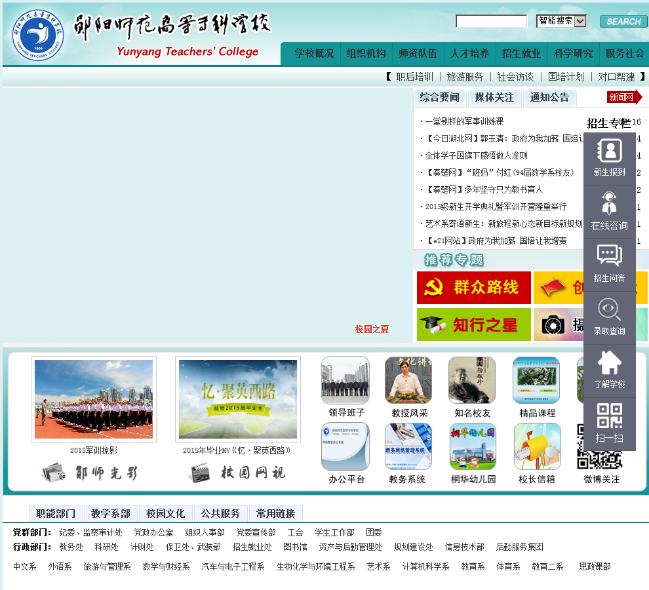Click the 对口帮建 submenu link
649x590 pixels.
click(x=617, y=77)
